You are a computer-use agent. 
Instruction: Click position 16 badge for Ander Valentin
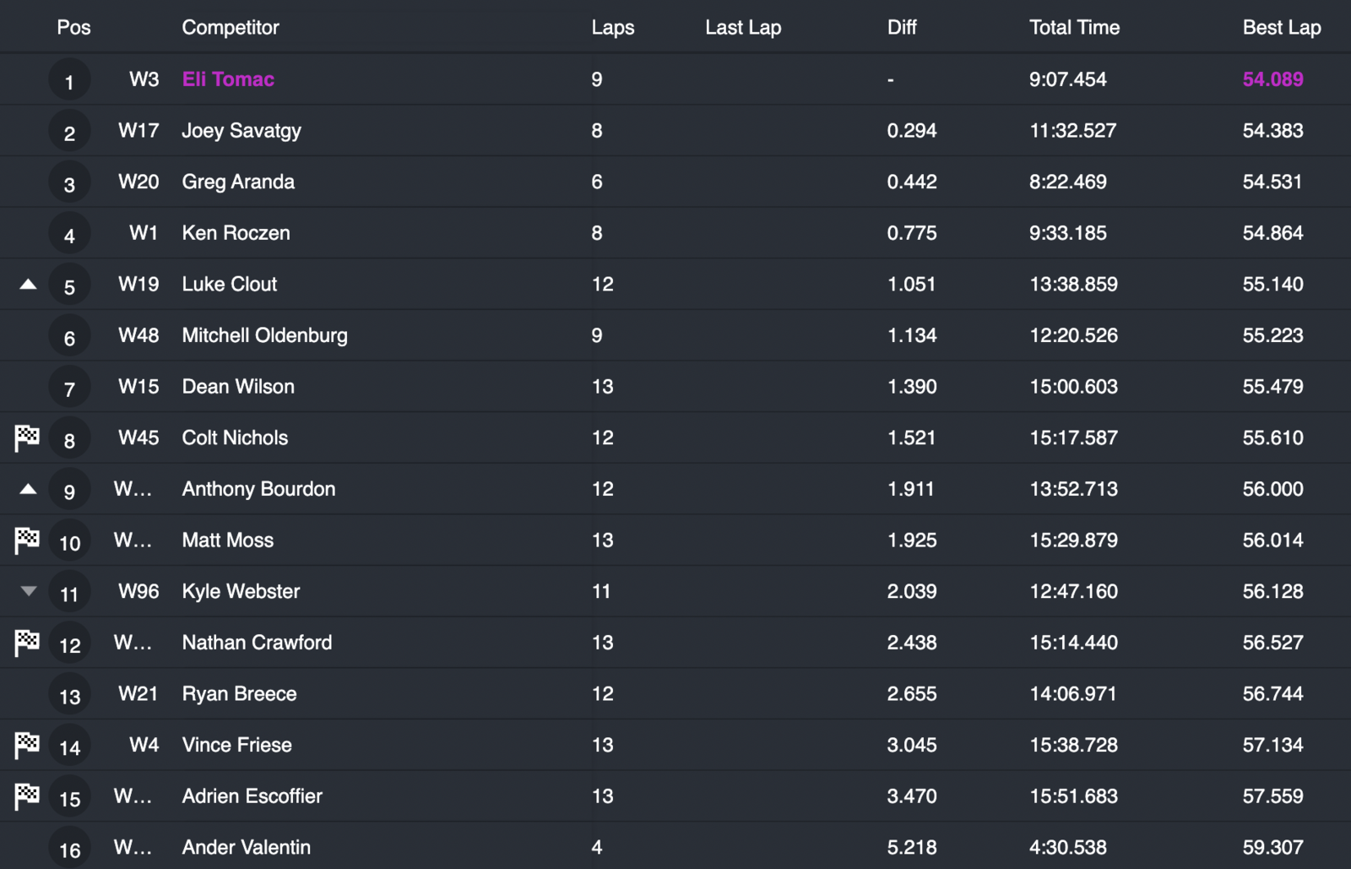click(69, 849)
